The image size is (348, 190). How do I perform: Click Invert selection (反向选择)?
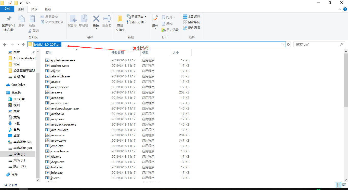(x=192, y=28)
